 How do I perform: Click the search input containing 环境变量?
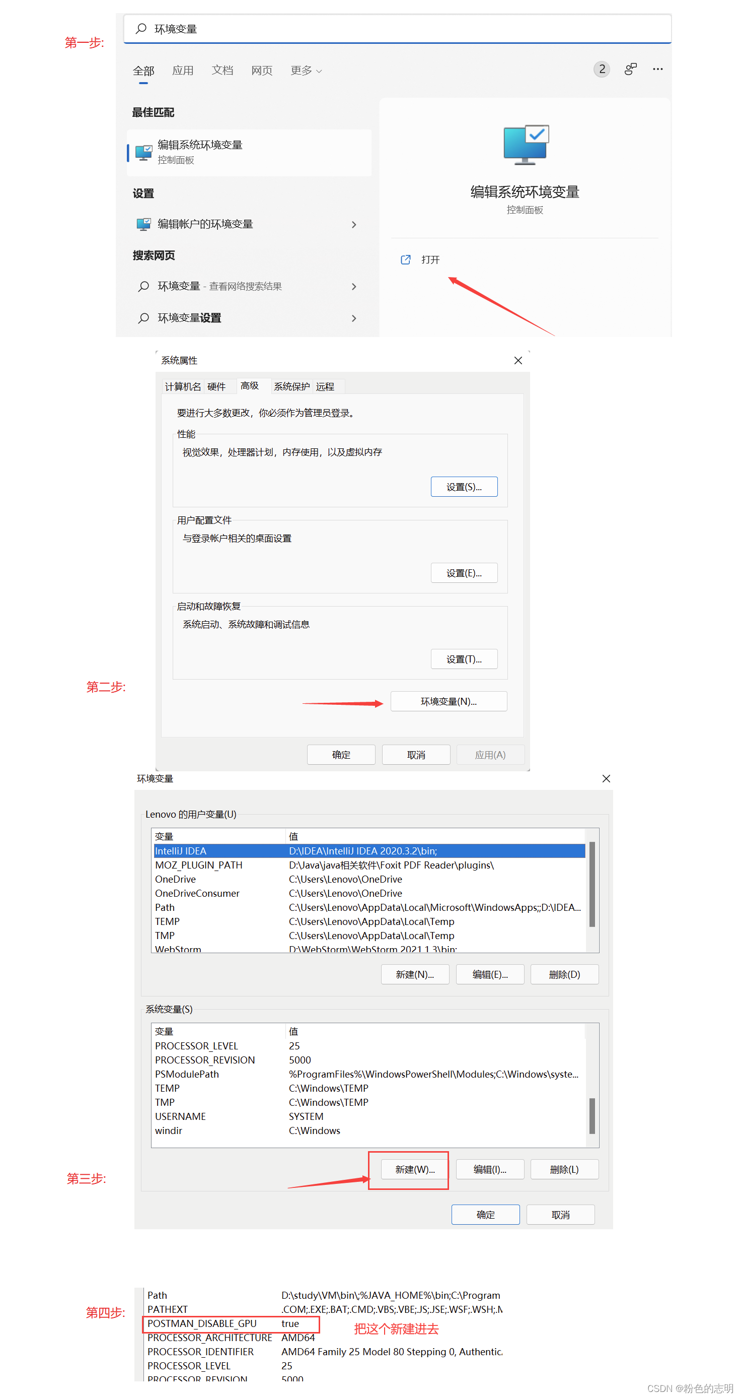(397, 29)
